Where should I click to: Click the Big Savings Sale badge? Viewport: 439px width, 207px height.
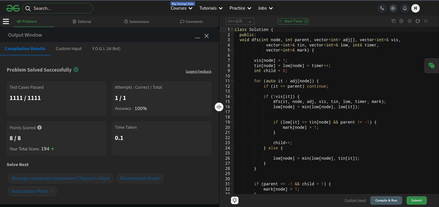(183, 3)
